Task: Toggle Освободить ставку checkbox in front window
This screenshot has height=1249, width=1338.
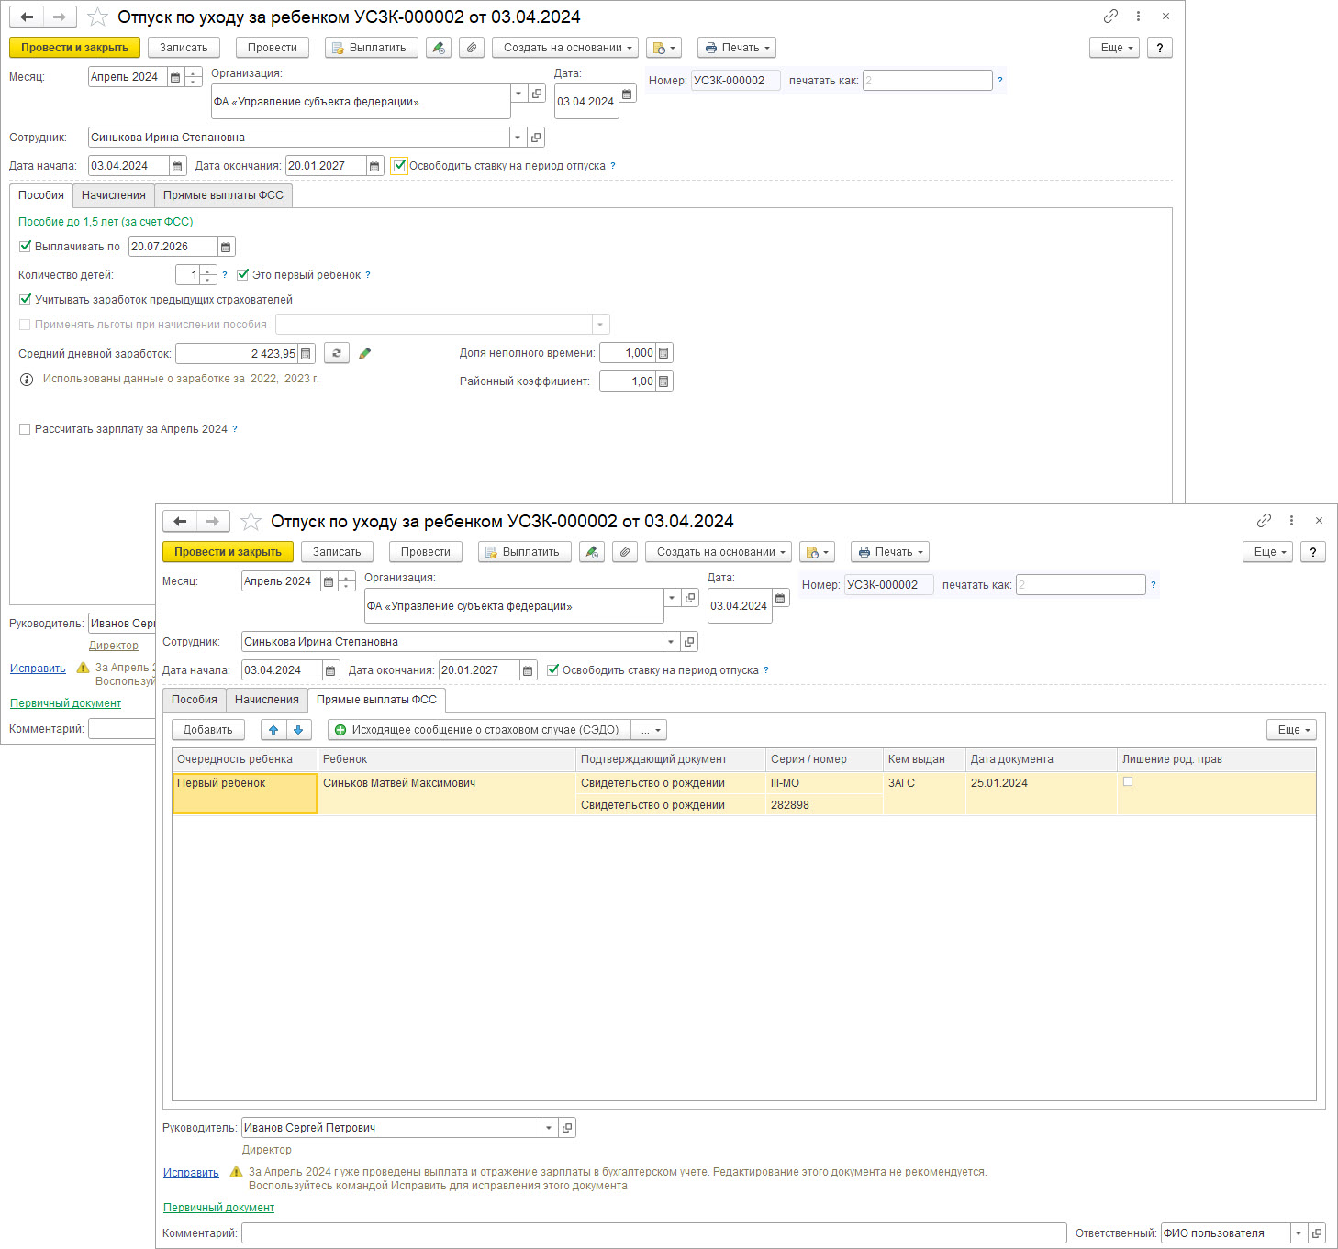Action: pos(552,670)
